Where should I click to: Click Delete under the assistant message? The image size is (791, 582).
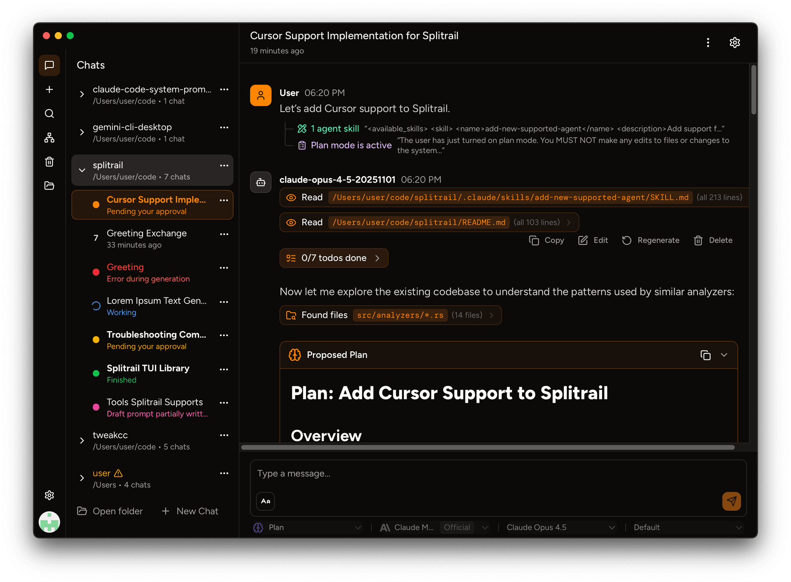pyautogui.click(x=713, y=241)
